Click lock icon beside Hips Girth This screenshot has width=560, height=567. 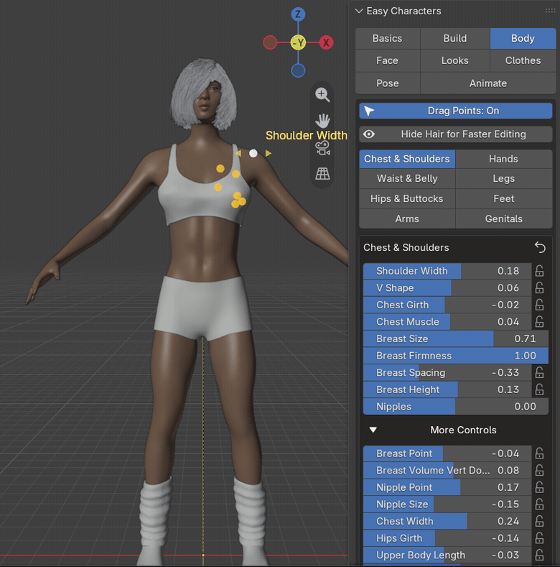tap(539, 538)
